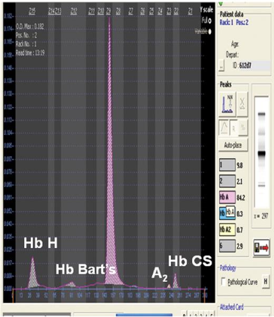This screenshot has height=317, width=274.
Task: Click the grey peak 1 swatch
Action: point(227,165)
